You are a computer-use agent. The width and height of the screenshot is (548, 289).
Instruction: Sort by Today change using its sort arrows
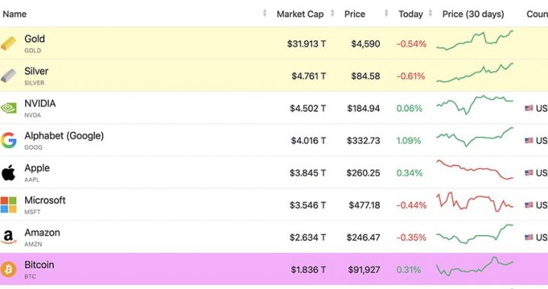tap(430, 14)
